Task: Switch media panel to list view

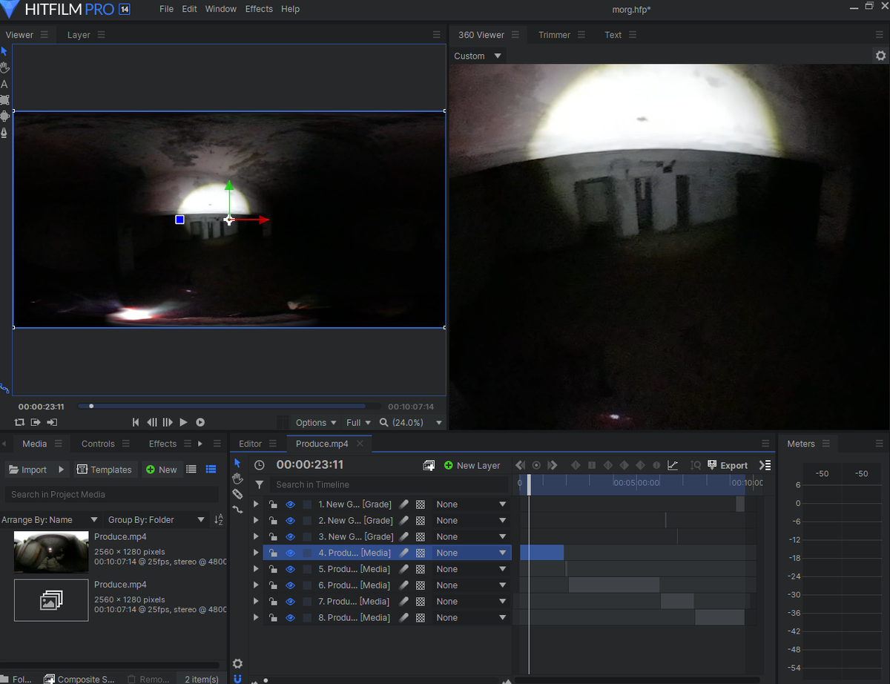Action: click(191, 470)
